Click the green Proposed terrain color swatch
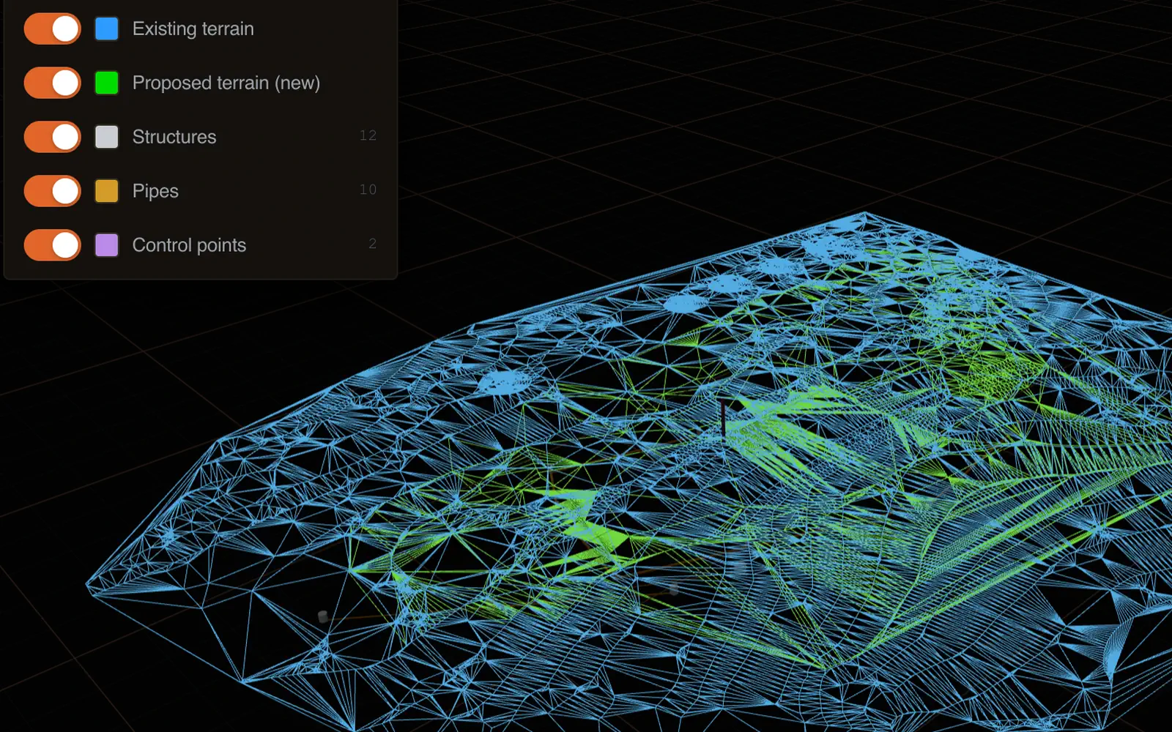 (107, 83)
